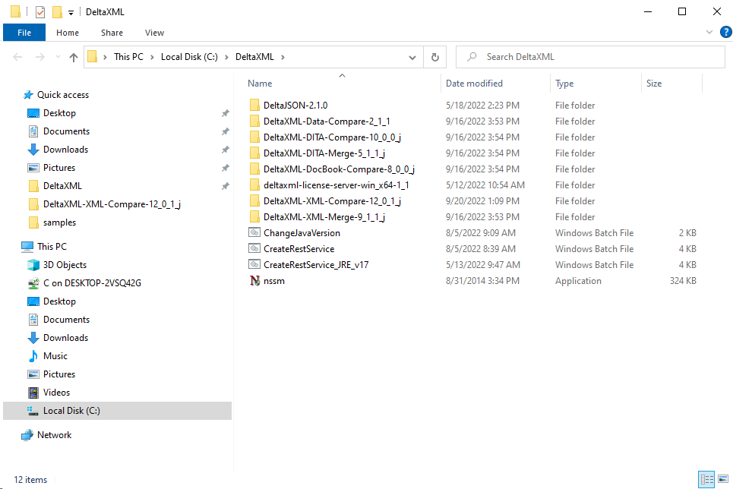
Task: Click the nssm application icon
Action: point(254,281)
